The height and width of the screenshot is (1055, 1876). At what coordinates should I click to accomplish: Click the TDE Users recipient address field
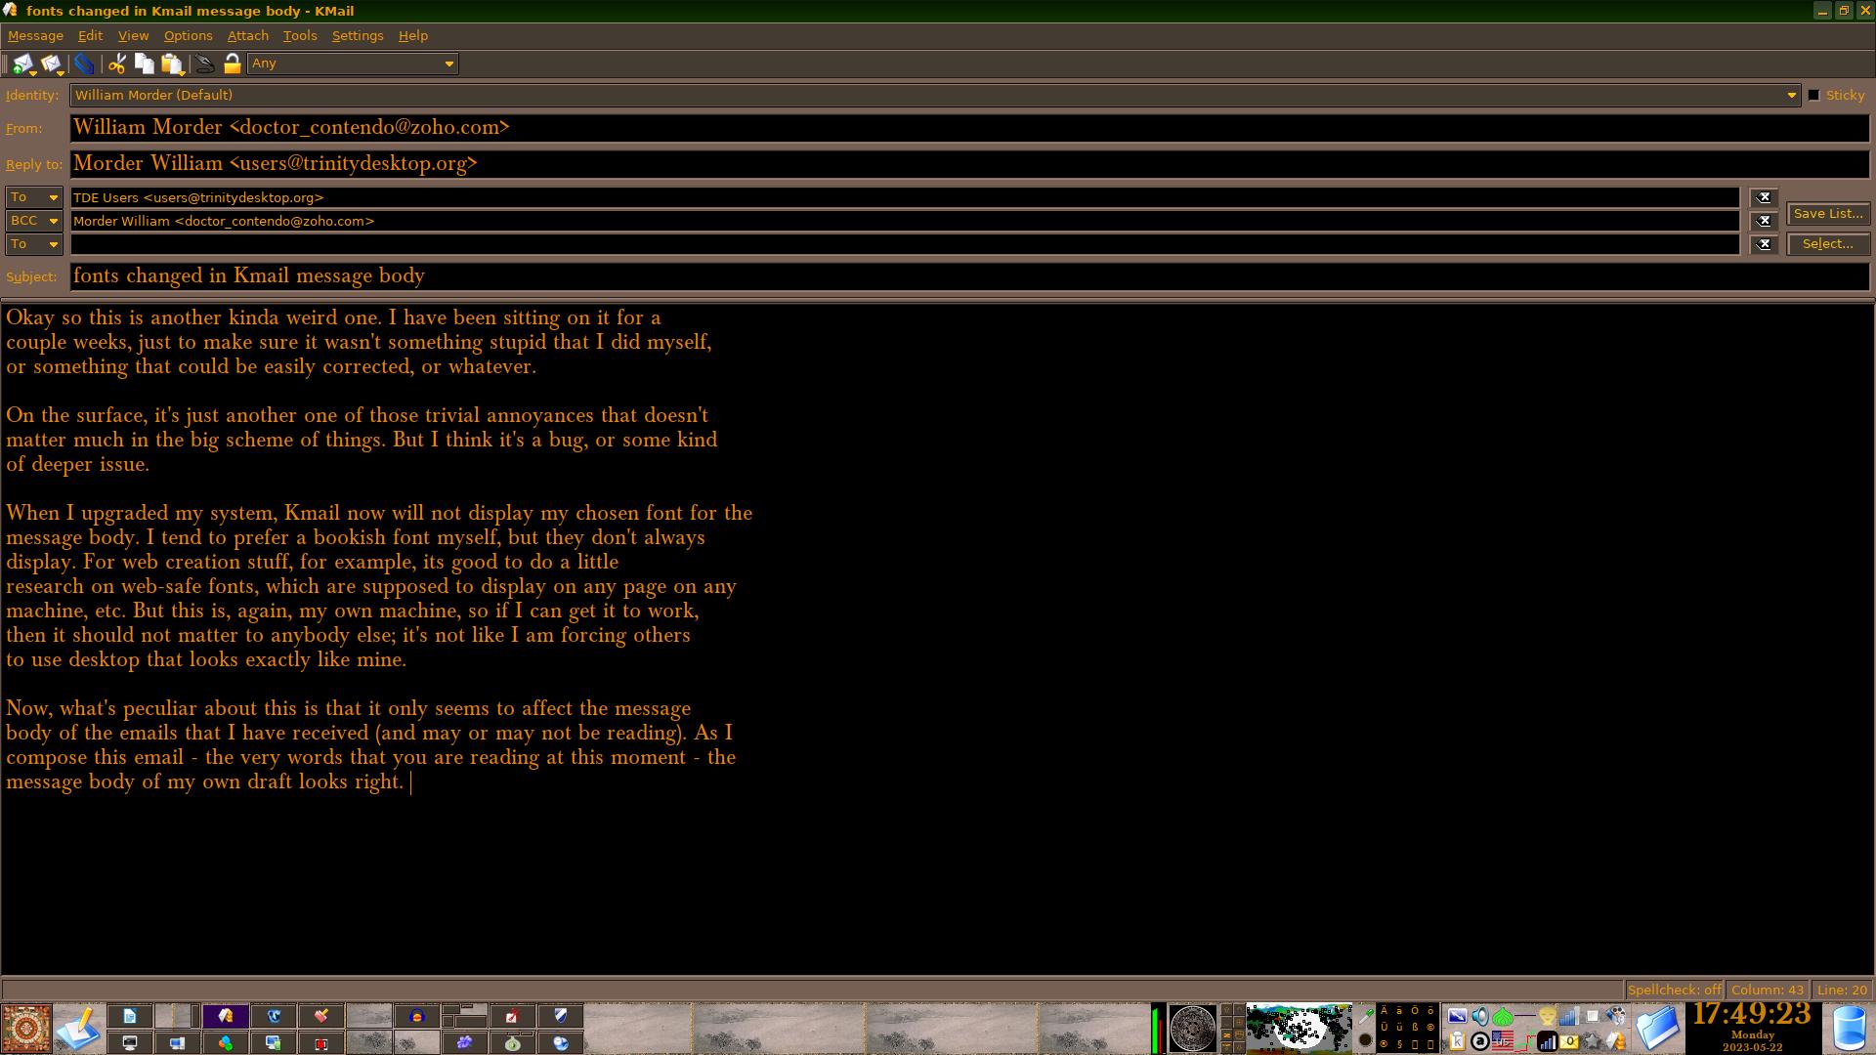coord(905,197)
